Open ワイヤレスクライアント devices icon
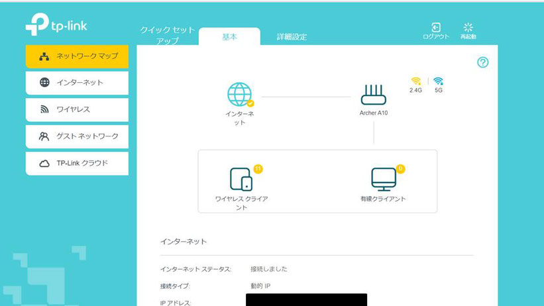544x306 pixels. pos(241,179)
